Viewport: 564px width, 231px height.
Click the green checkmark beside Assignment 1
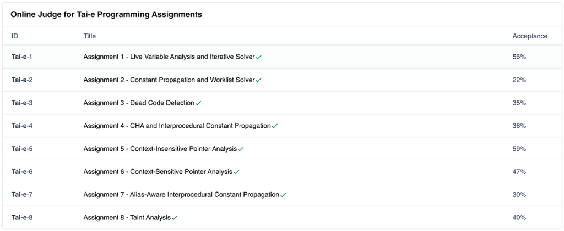pos(259,57)
